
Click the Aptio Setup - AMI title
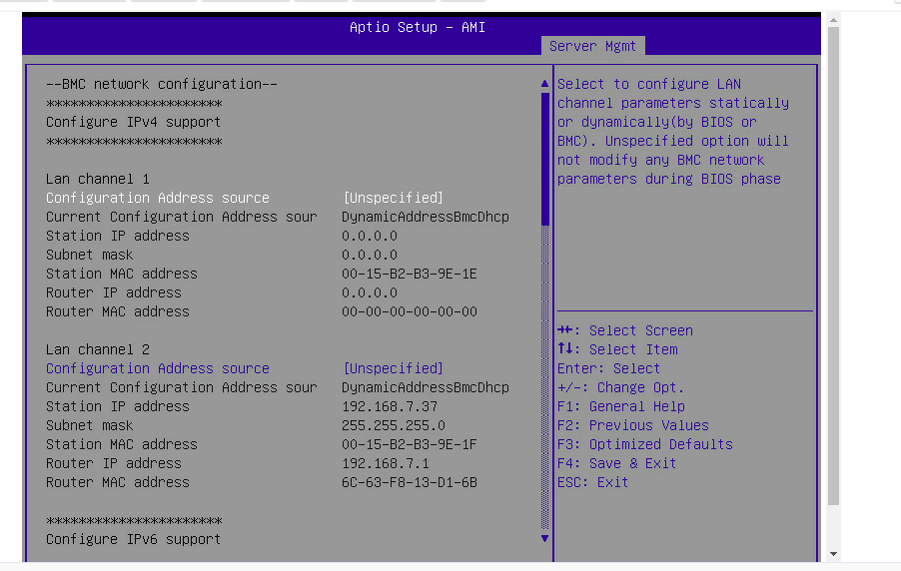418,27
